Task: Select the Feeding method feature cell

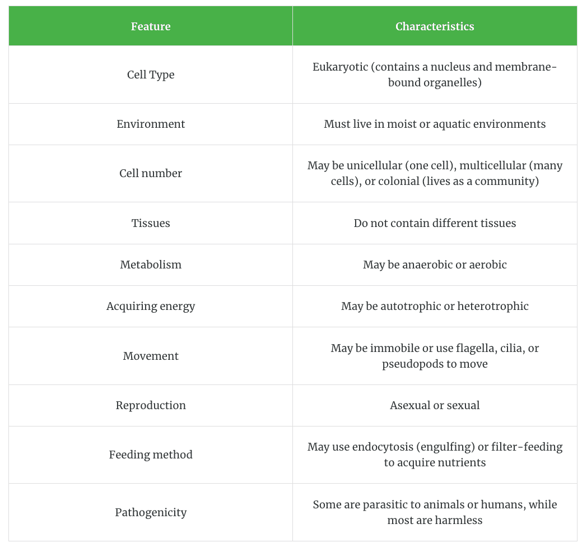Action: pos(151,455)
